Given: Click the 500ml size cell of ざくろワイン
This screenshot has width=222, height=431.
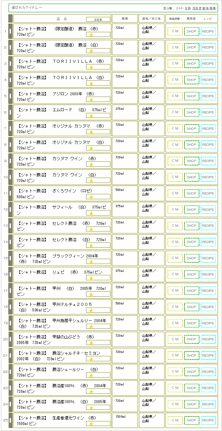Looking at the screenshot, I should tap(125, 193).
